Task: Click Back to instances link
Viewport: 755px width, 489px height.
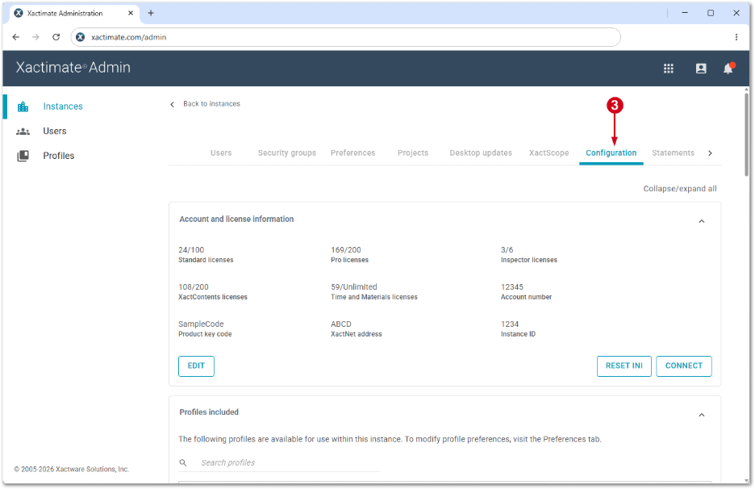Action: coord(211,104)
